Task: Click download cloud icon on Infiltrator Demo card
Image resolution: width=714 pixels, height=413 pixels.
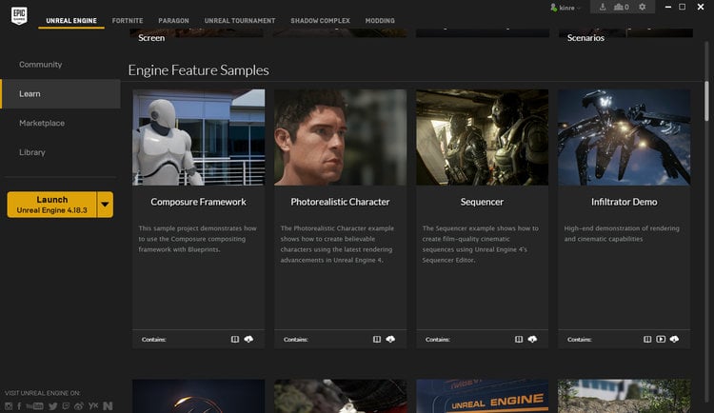Action: click(674, 339)
